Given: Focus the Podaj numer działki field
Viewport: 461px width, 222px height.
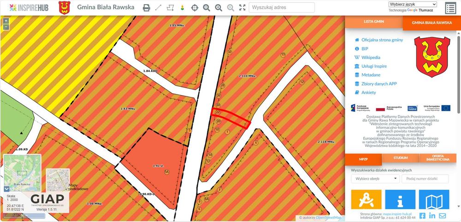Looking at the screenshot, I should click(x=425, y=179).
